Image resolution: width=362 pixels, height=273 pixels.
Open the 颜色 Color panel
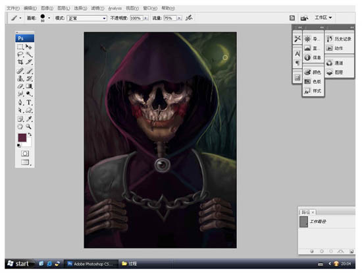point(313,72)
